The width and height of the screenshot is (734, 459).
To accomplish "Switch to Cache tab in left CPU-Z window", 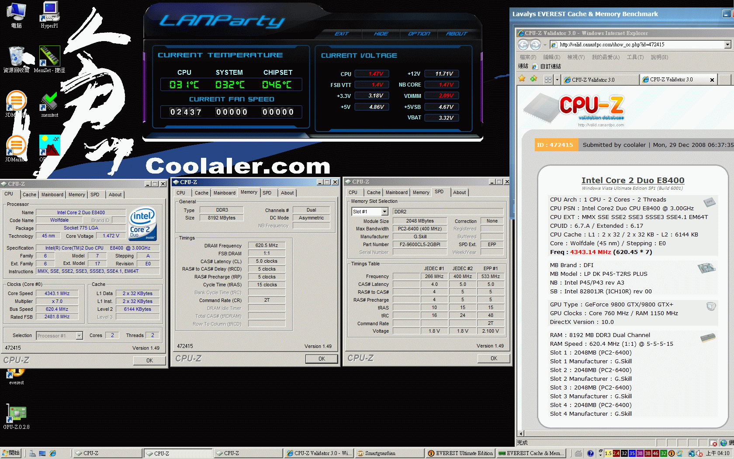I will pyautogui.click(x=29, y=195).
